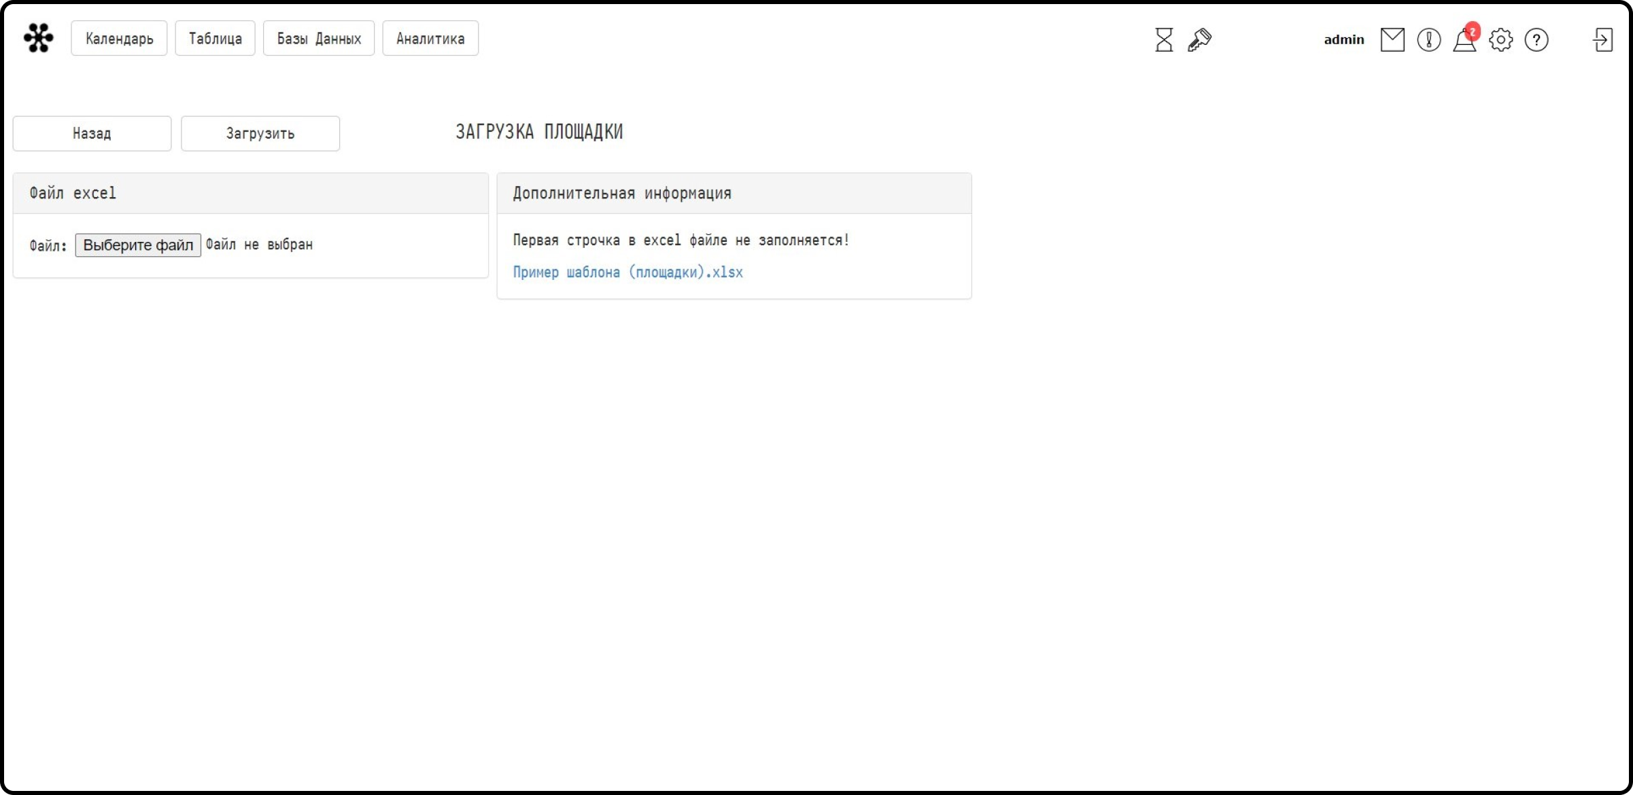Click the logout exit icon
The height and width of the screenshot is (795, 1633).
click(1602, 39)
